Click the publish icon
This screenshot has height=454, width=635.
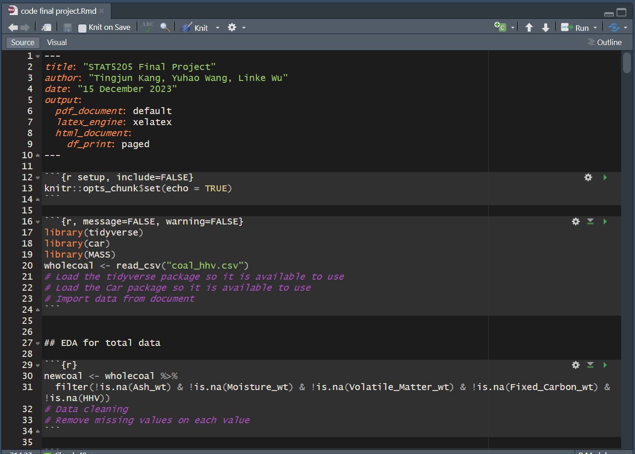(614, 28)
